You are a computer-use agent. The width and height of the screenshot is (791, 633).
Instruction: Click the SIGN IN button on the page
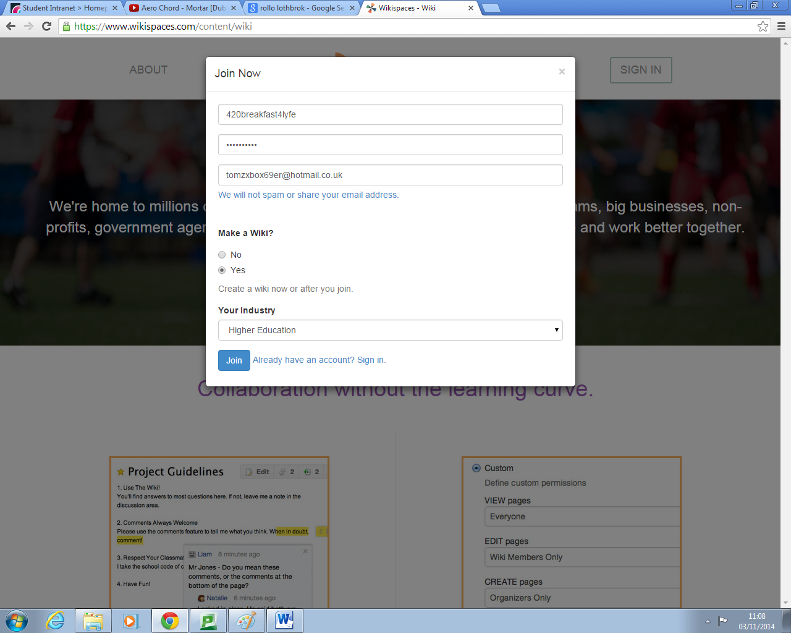(x=641, y=70)
